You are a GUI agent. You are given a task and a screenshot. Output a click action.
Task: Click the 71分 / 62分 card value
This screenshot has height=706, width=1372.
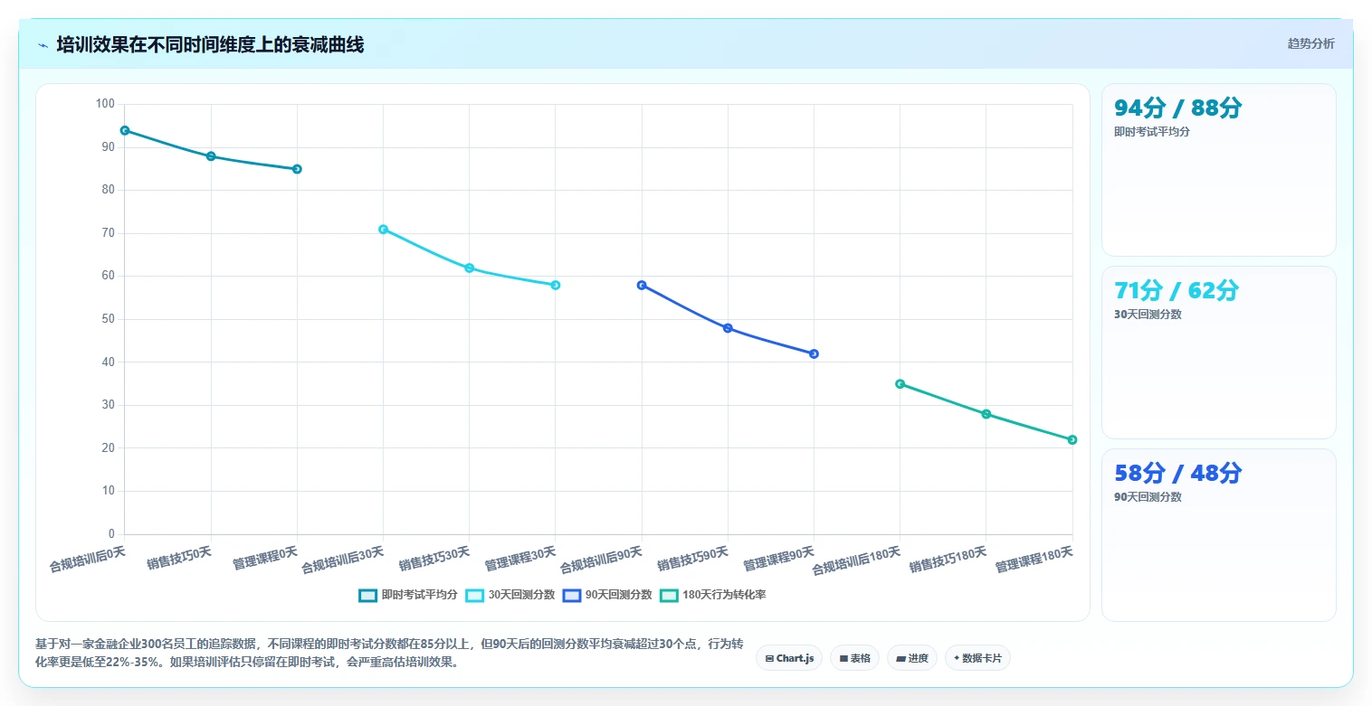point(1177,291)
